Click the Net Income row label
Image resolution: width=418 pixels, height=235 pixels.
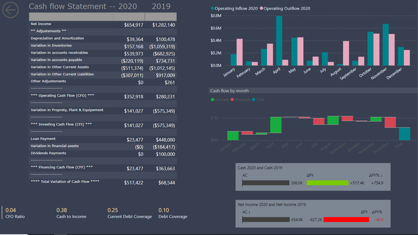pos(41,24)
